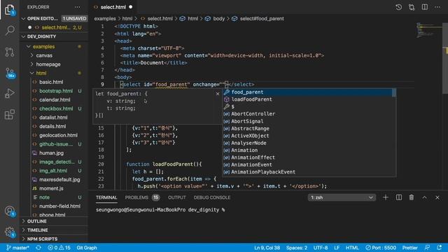The image size is (448, 252).
Task: Select loadFoodParent autocomplete suggestion
Action: click(307, 99)
